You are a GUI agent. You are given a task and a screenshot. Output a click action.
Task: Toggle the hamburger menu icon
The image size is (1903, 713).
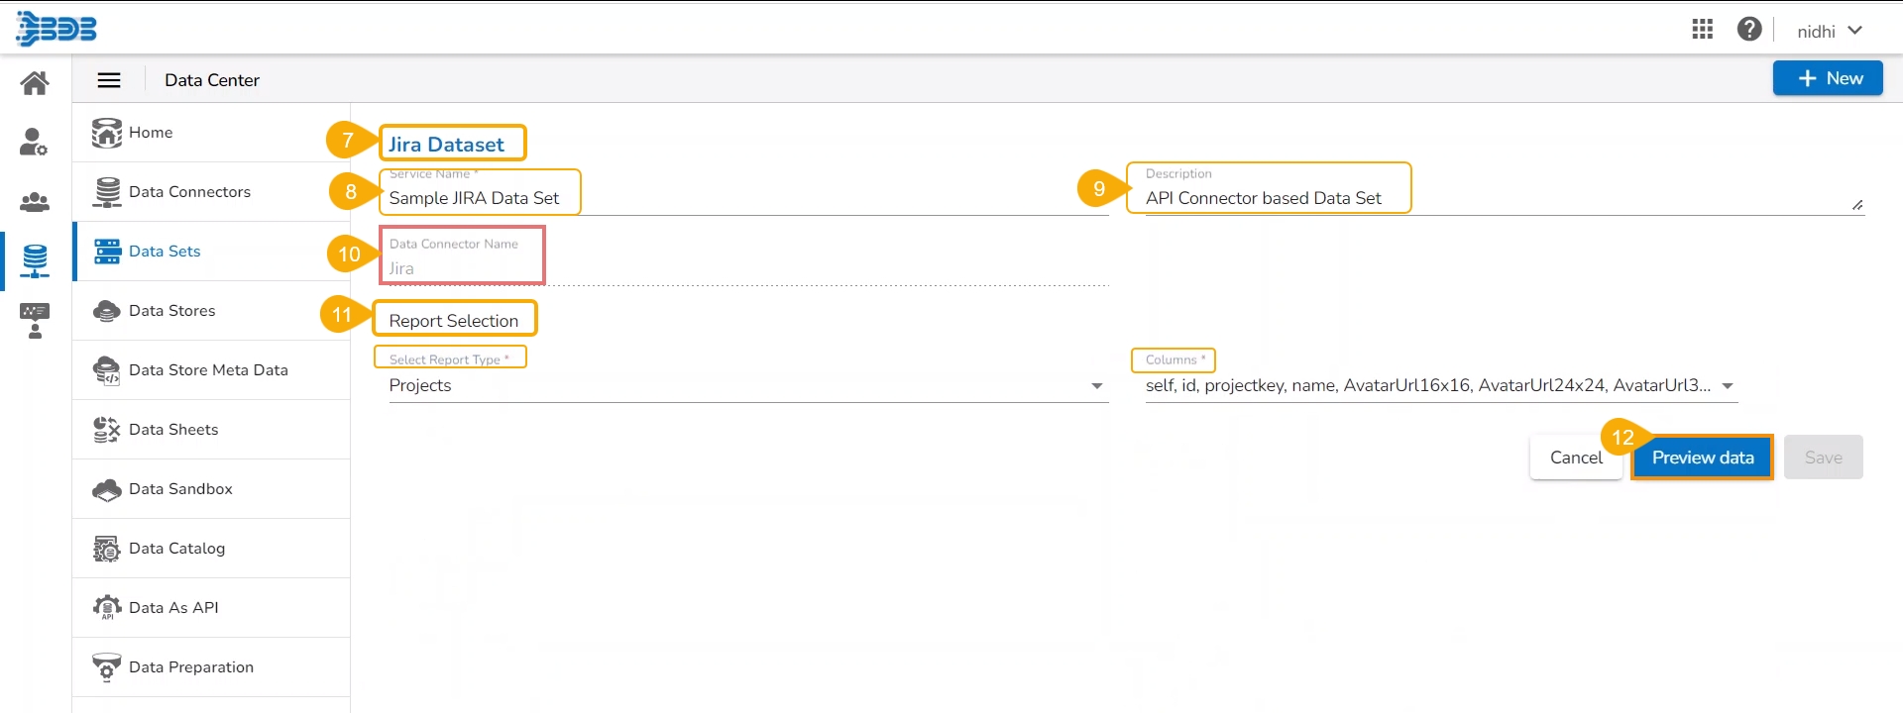tap(109, 80)
